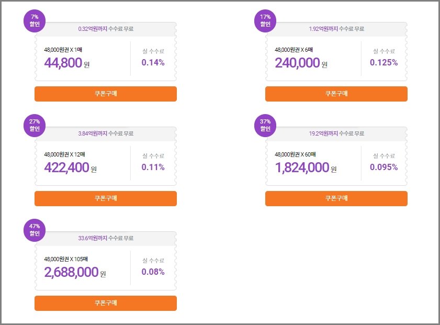440x325 pixels.
Task: Click the 7% 할인 badge
Action: pos(35,20)
